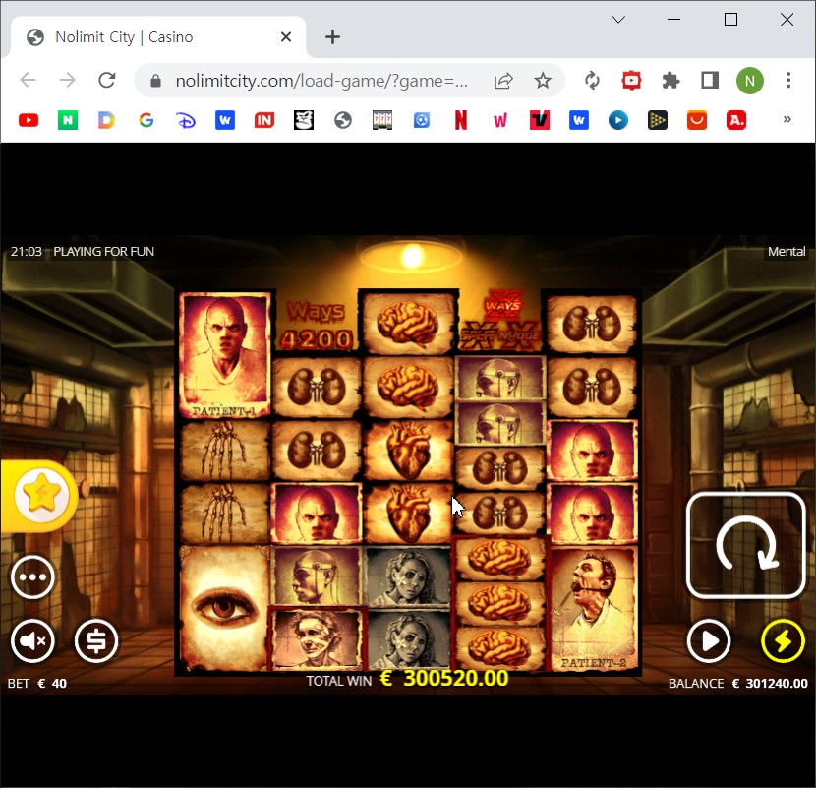Select the Nolimit City Casino tab

[156, 37]
